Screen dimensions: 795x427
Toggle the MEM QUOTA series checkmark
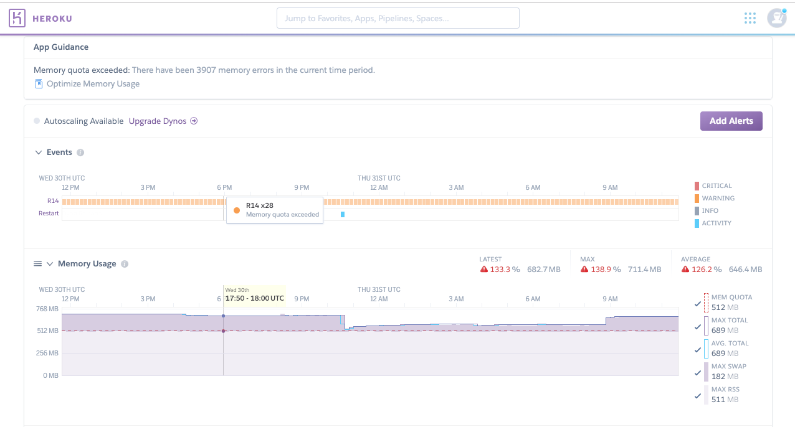(x=698, y=304)
